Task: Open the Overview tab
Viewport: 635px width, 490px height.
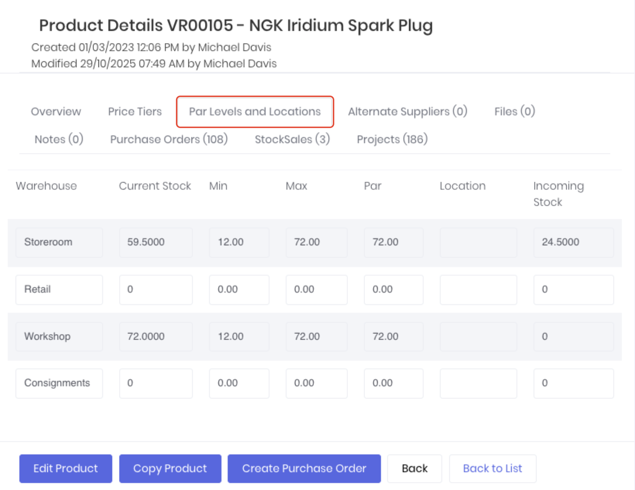Action: click(56, 111)
